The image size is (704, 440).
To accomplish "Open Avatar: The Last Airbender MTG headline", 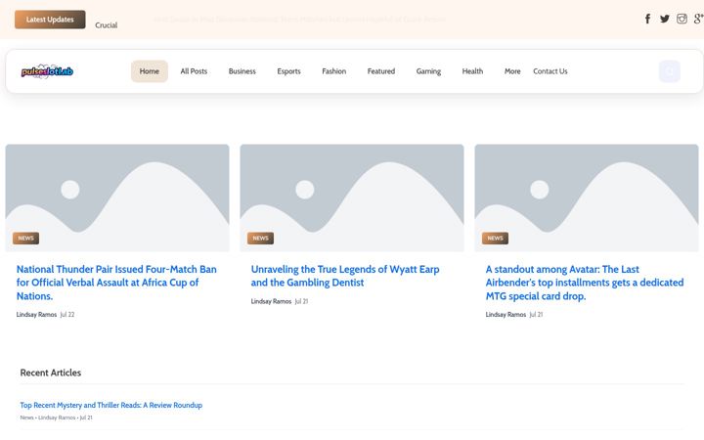I will [585, 283].
